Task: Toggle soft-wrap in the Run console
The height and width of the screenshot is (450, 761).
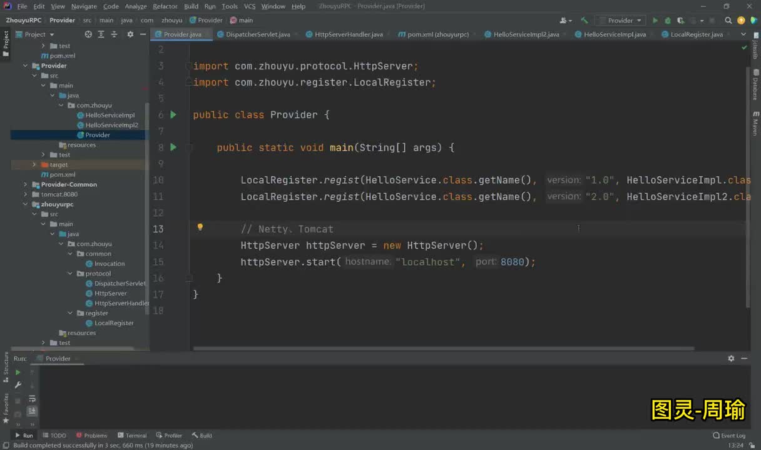Action: [32, 398]
